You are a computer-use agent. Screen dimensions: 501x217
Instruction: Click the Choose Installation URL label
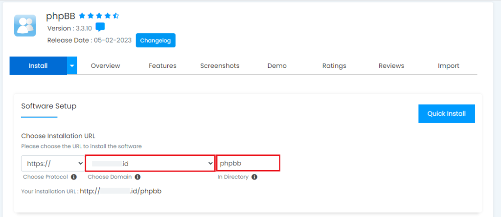tap(58, 136)
